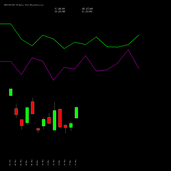Select the 13 Mar date label

59,162
